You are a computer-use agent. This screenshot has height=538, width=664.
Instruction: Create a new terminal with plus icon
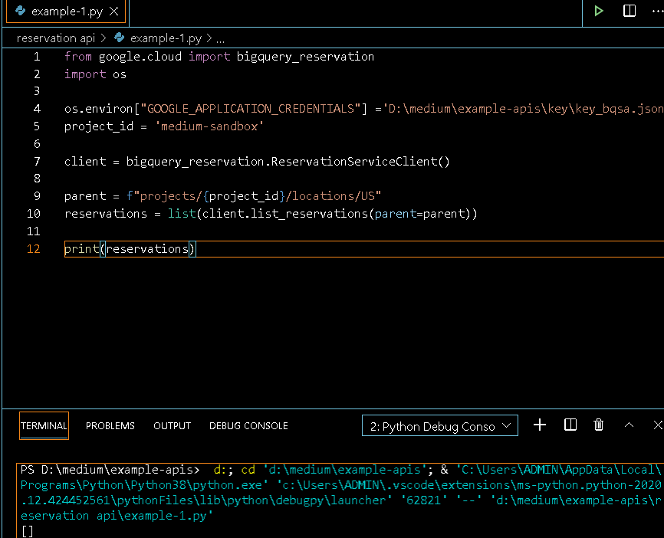point(540,425)
